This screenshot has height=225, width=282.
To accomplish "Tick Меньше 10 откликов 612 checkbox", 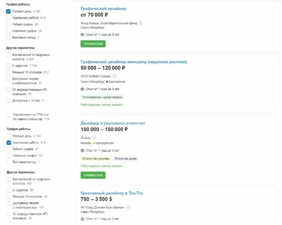I will [x=8, y=72].
